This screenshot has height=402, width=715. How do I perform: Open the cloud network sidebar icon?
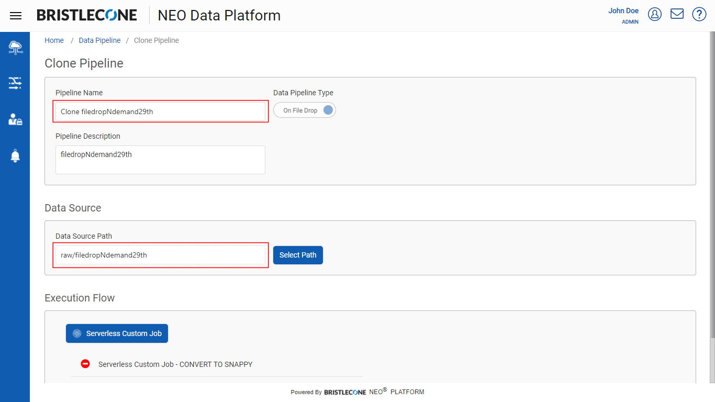click(15, 48)
